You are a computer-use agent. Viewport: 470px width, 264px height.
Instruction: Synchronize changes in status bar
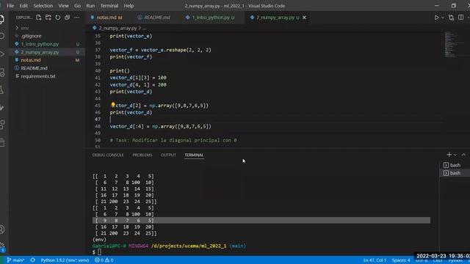32,260
